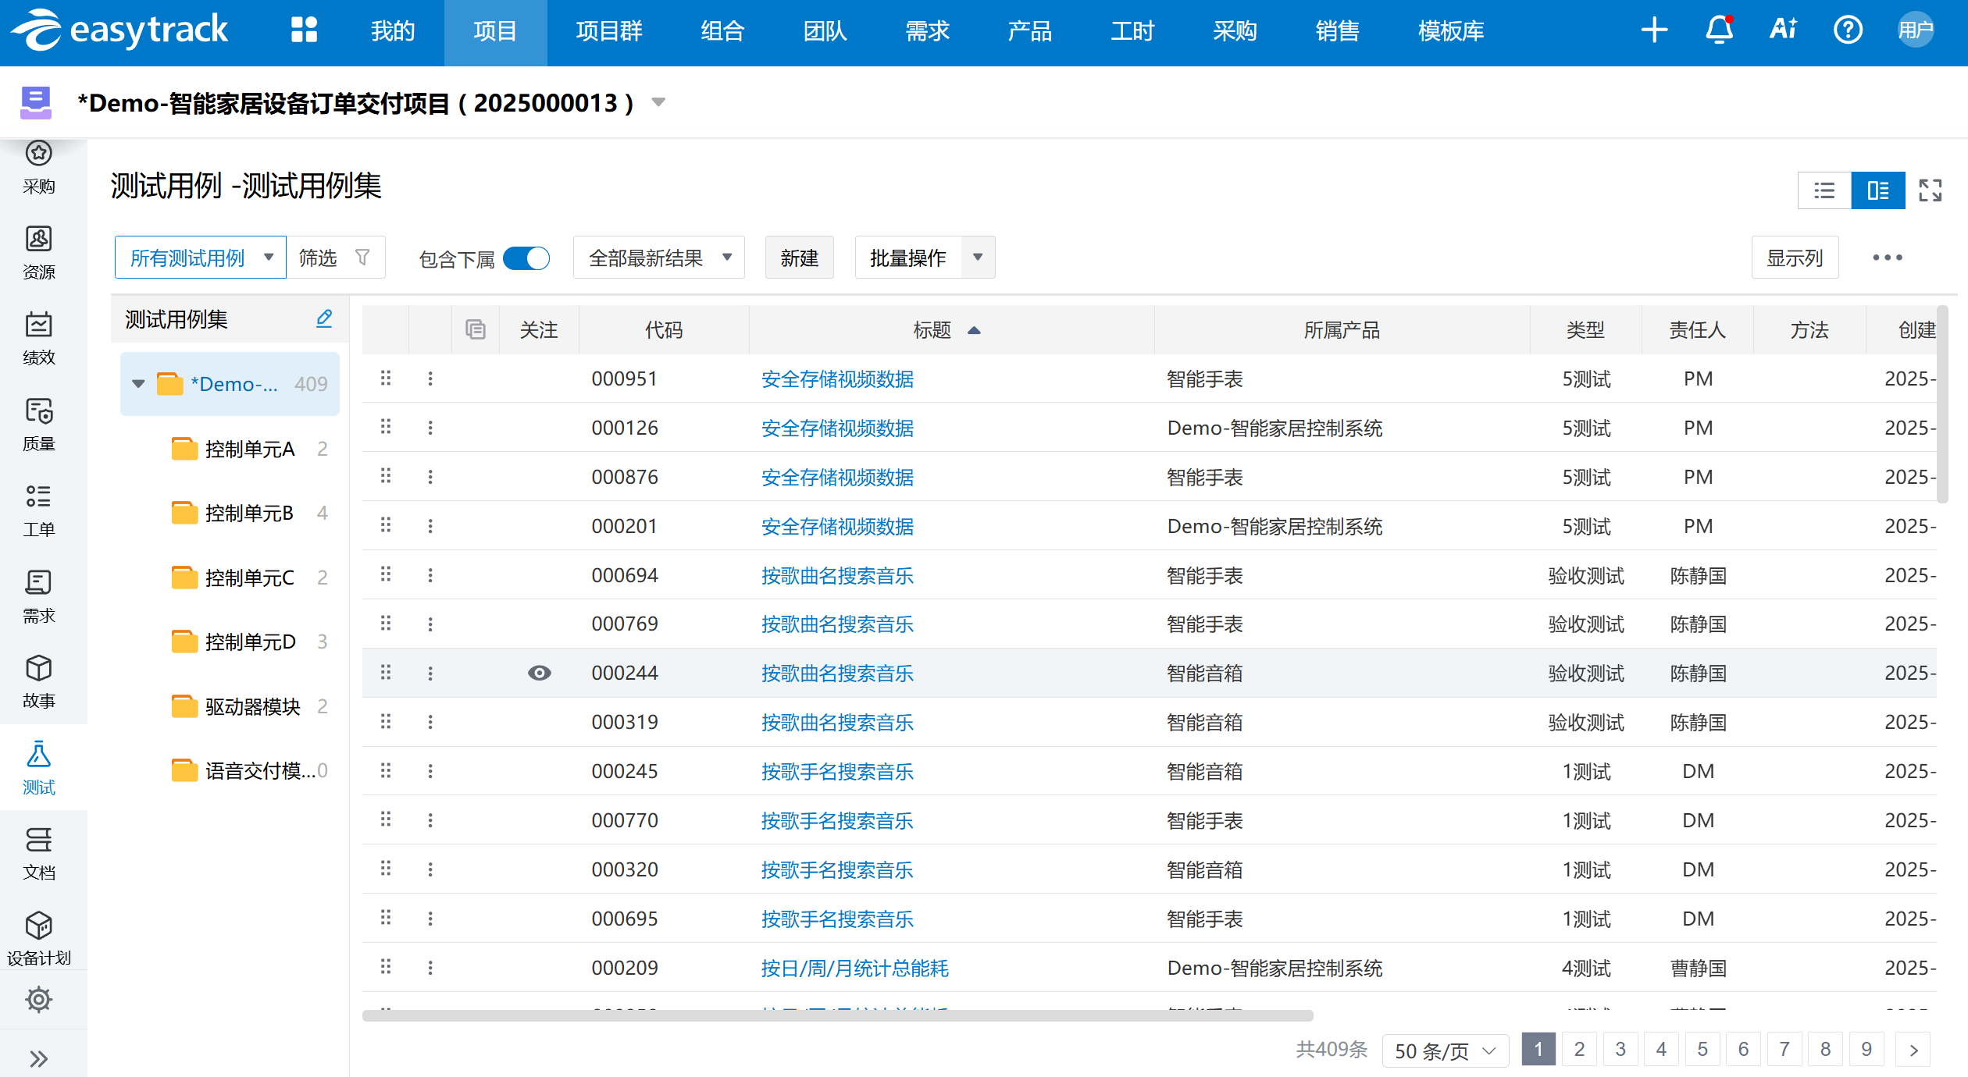Toggle the eye follow icon on row 000244
1968x1077 pixels.
point(539,673)
